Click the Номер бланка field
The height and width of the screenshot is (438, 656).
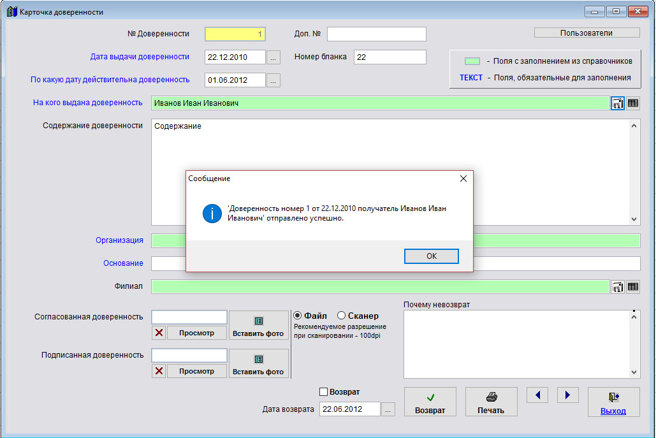point(390,57)
